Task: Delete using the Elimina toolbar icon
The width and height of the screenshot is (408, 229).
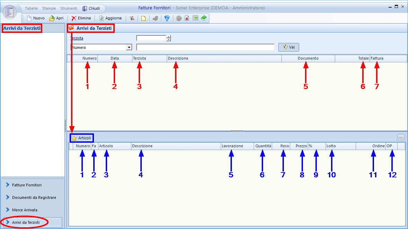Action: point(81,18)
